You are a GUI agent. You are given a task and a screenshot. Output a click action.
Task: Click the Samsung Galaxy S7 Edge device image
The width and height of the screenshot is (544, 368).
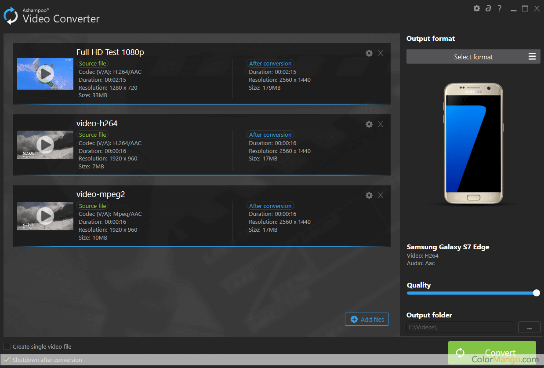(473, 143)
